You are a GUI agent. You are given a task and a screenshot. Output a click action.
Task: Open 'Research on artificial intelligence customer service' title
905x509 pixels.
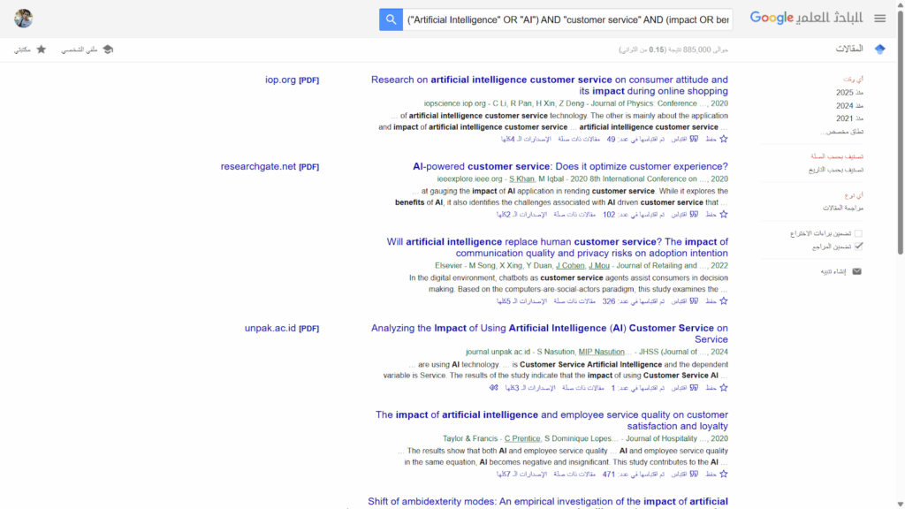[550, 86]
